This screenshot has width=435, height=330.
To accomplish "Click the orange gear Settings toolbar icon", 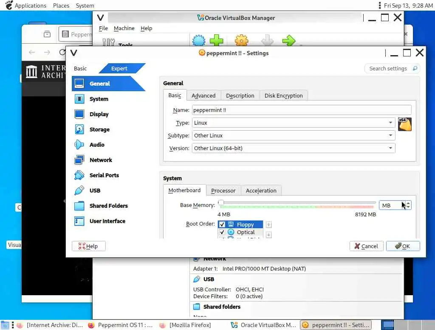I will (x=241, y=40).
